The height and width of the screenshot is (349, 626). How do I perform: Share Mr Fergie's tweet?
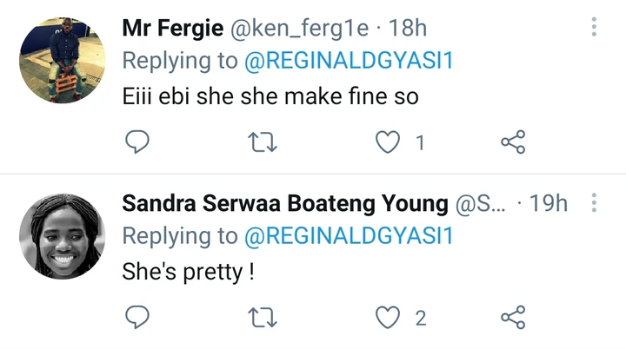[513, 142]
